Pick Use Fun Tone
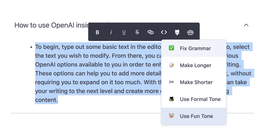Screen dimensions: 272x134 pyautogui.click(x=194, y=116)
